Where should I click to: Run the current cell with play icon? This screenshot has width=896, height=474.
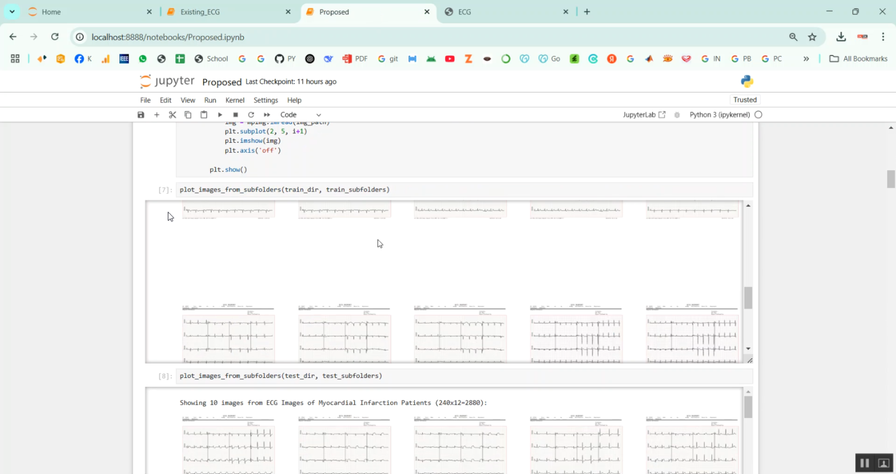click(220, 115)
